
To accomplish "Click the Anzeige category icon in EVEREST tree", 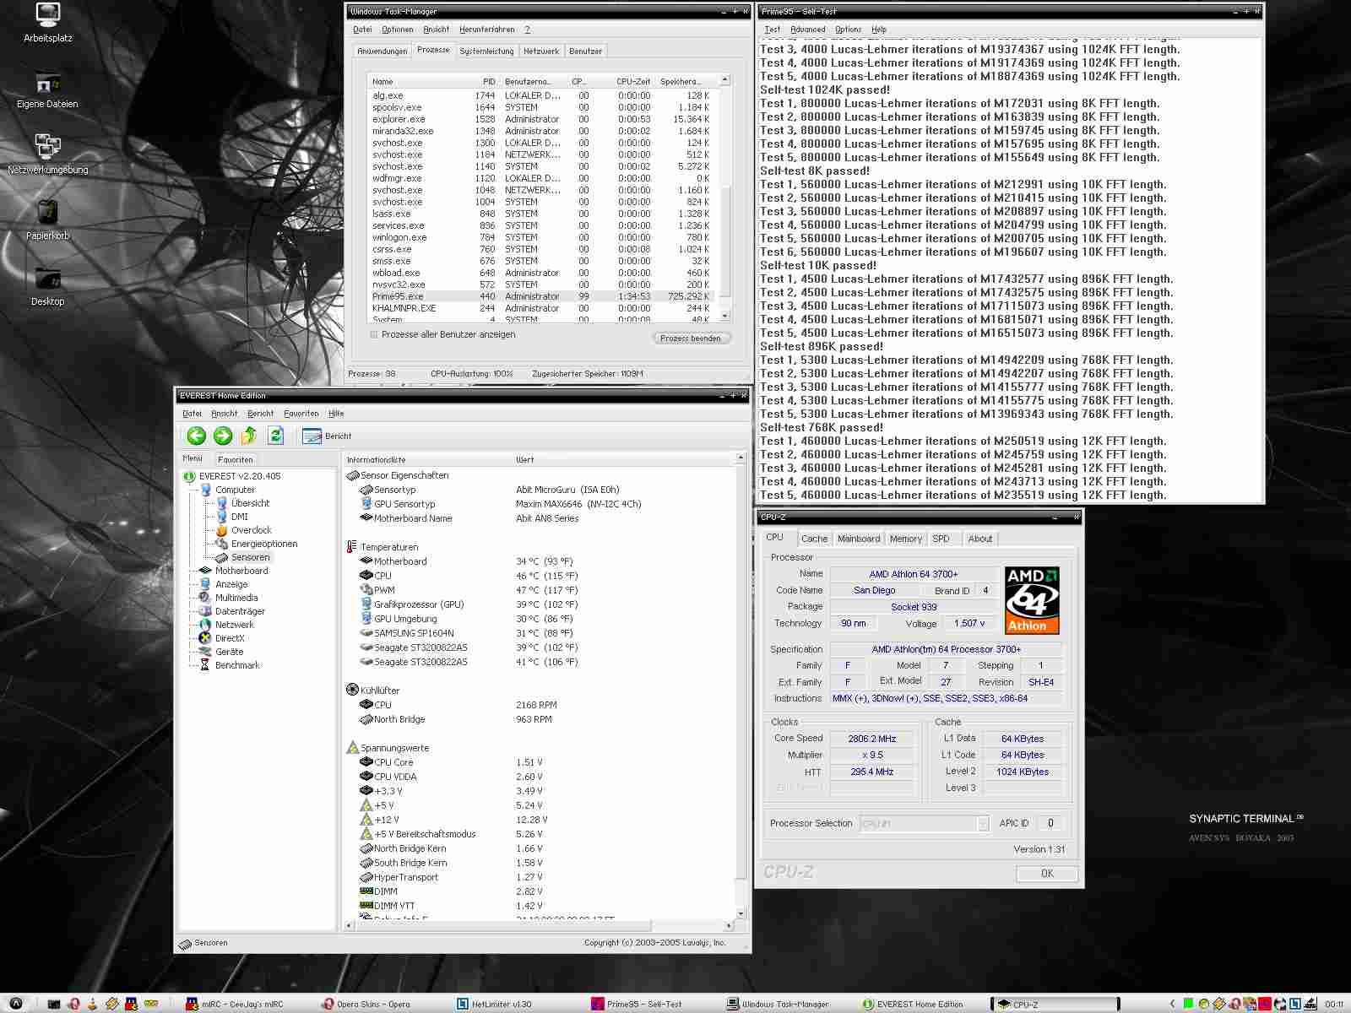I will pyautogui.click(x=205, y=584).
